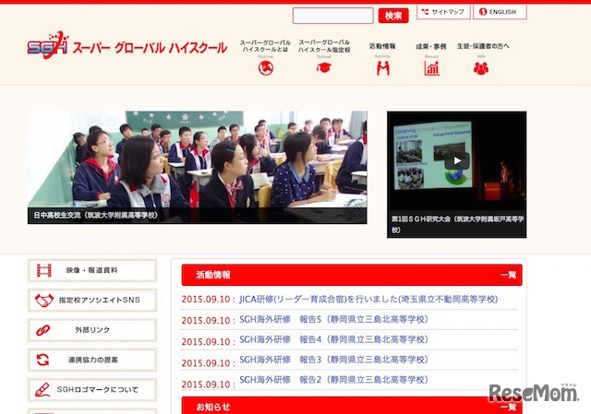Open SGH海外研修 報告5 news item

pos(333,320)
